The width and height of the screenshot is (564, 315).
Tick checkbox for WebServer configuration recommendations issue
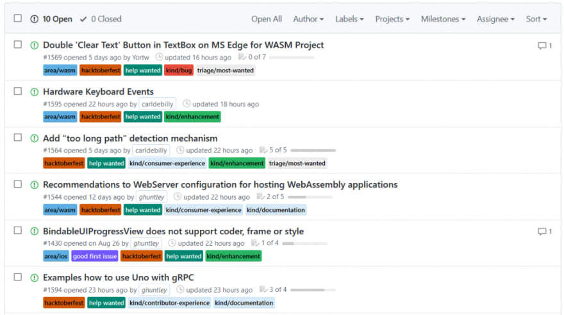(x=18, y=184)
